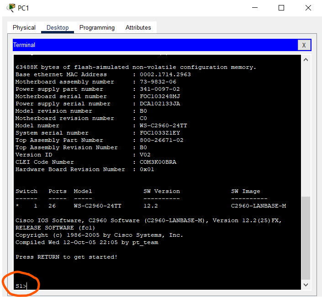This screenshot has height=297, width=322.
Task: Click the '63488K bytes of flash-simulated' line
Action: pyautogui.click(x=136, y=67)
